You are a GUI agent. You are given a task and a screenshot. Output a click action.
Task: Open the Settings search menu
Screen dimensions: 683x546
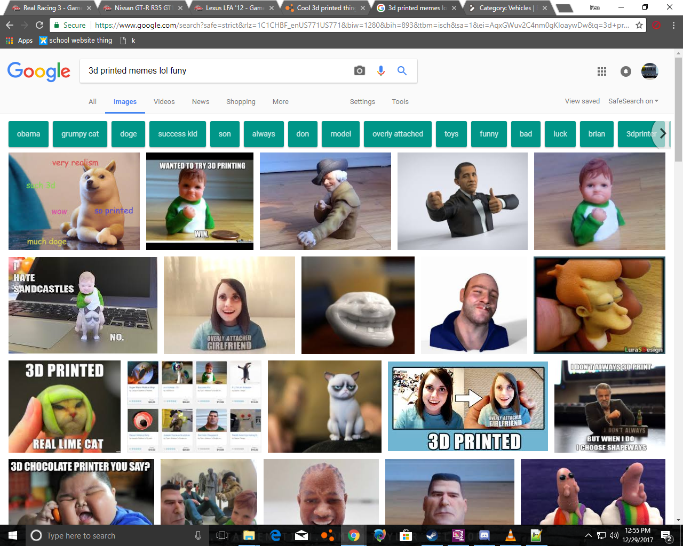click(x=362, y=102)
